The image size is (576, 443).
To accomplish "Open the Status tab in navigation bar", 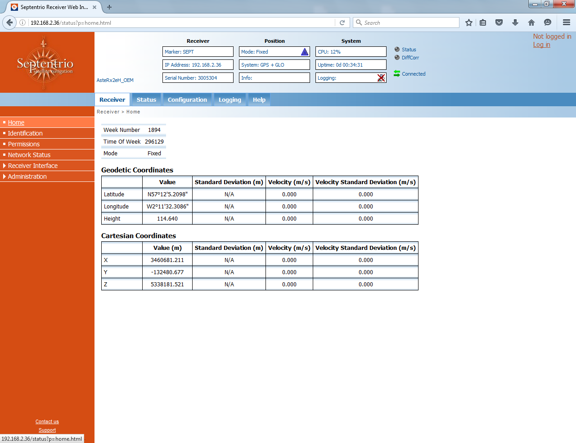I will tap(146, 99).
